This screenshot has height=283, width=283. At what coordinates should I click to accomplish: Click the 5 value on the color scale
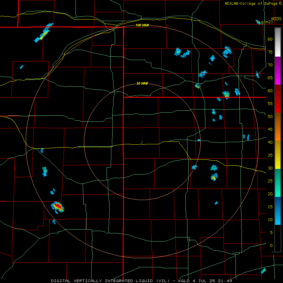(x=271, y=233)
